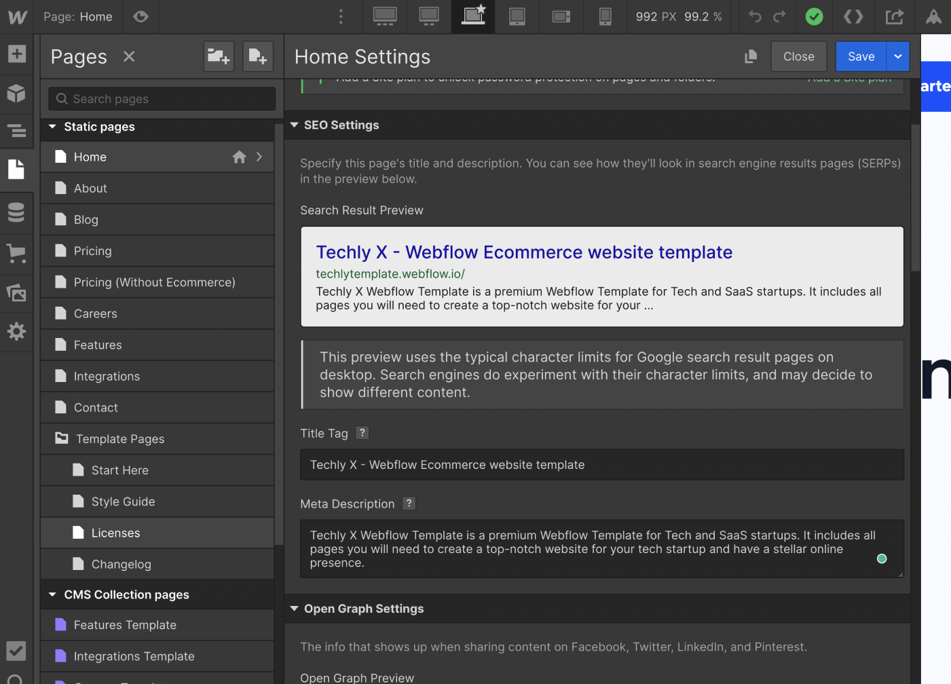This screenshot has width=951, height=684.
Task: Click the Home Settings panel scrollbar
Action: 916,197
